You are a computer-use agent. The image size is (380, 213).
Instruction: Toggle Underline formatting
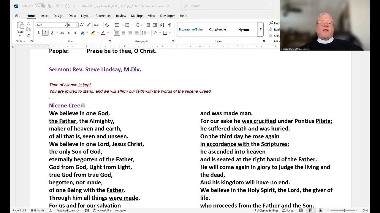[x=52, y=33]
